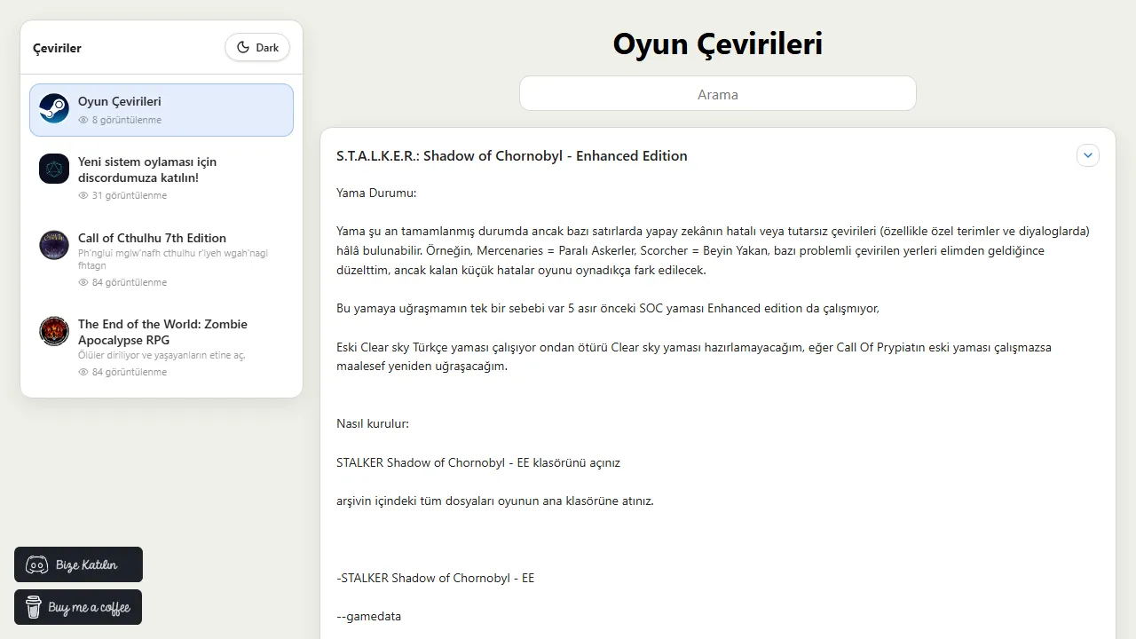Click the Steam icon next to Oyun Çevirileri
The image size is (1136, 639).
(x=53, y=109)
